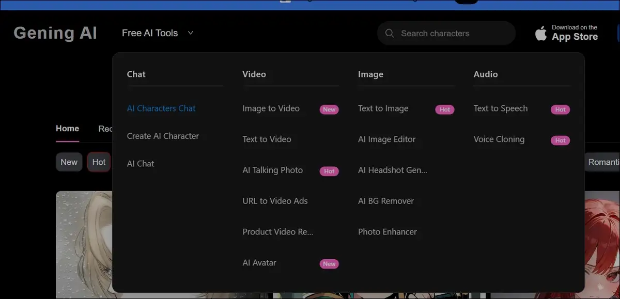This screenshot has height=299, width=620.
Task: Open AI Headshot Gen... entry
Action: (x=393, y=170)
